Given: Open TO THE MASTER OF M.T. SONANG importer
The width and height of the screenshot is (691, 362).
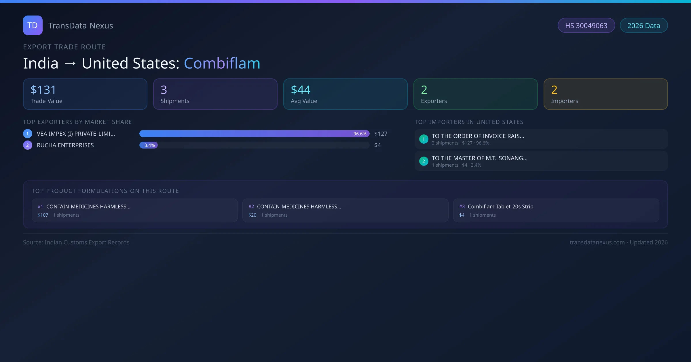Looking at the screenshot, I should pyautogui.click(x=480, y=158).
